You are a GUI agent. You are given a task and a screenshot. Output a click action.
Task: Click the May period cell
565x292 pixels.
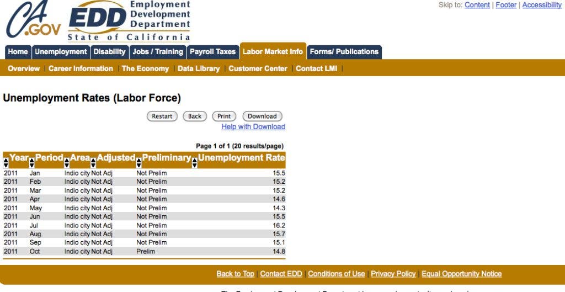36,208
